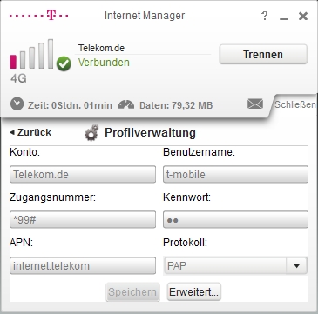Open the PAP protocol combo box
The height and width of the screenshot is (314, 318).
pos(235,266)
